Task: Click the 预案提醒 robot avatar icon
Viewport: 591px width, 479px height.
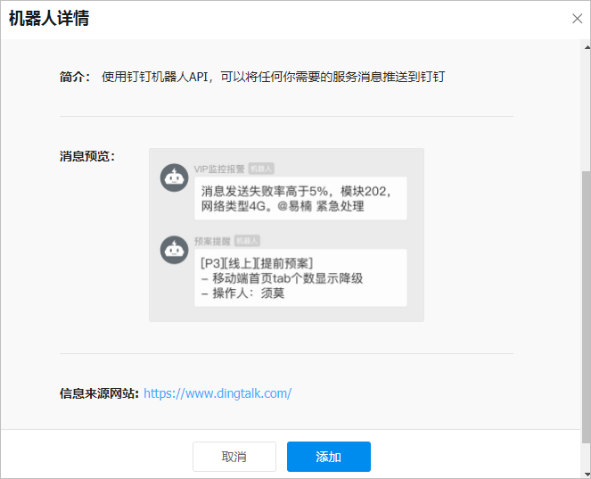Action: 174,250
